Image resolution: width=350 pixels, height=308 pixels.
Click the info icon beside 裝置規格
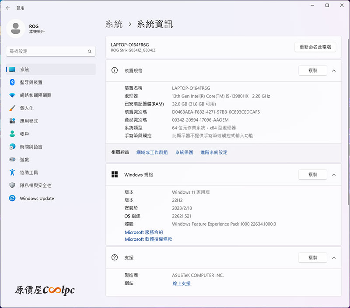[x=115, y=70]
